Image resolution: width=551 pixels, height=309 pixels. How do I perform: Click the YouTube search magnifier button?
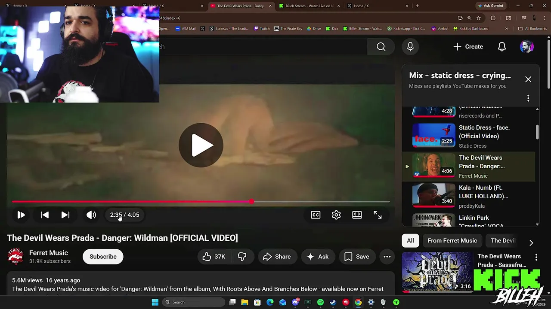coord(381,47)
